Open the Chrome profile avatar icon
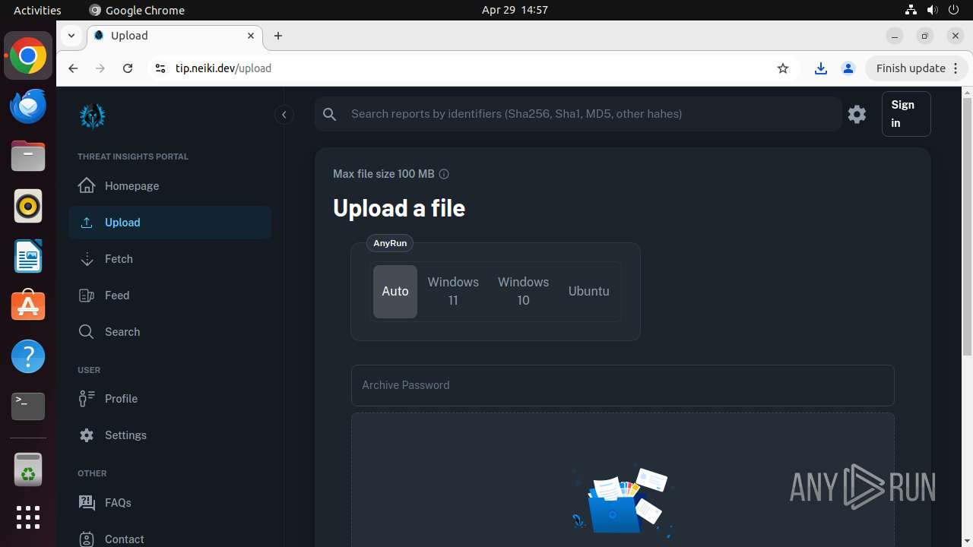 pos(848,68)
